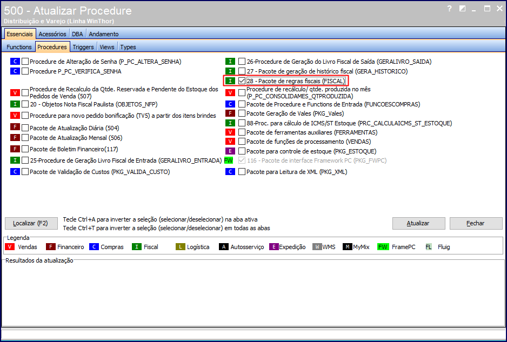This screenshot has width=507, height=342.
Task: Check Pacote de Atualização Diária (504) checkbox
Action: [25, 128]
